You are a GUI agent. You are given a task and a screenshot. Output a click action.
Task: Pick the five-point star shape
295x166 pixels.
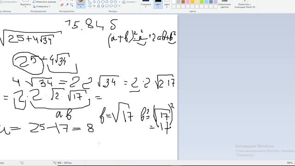[98, 6]
